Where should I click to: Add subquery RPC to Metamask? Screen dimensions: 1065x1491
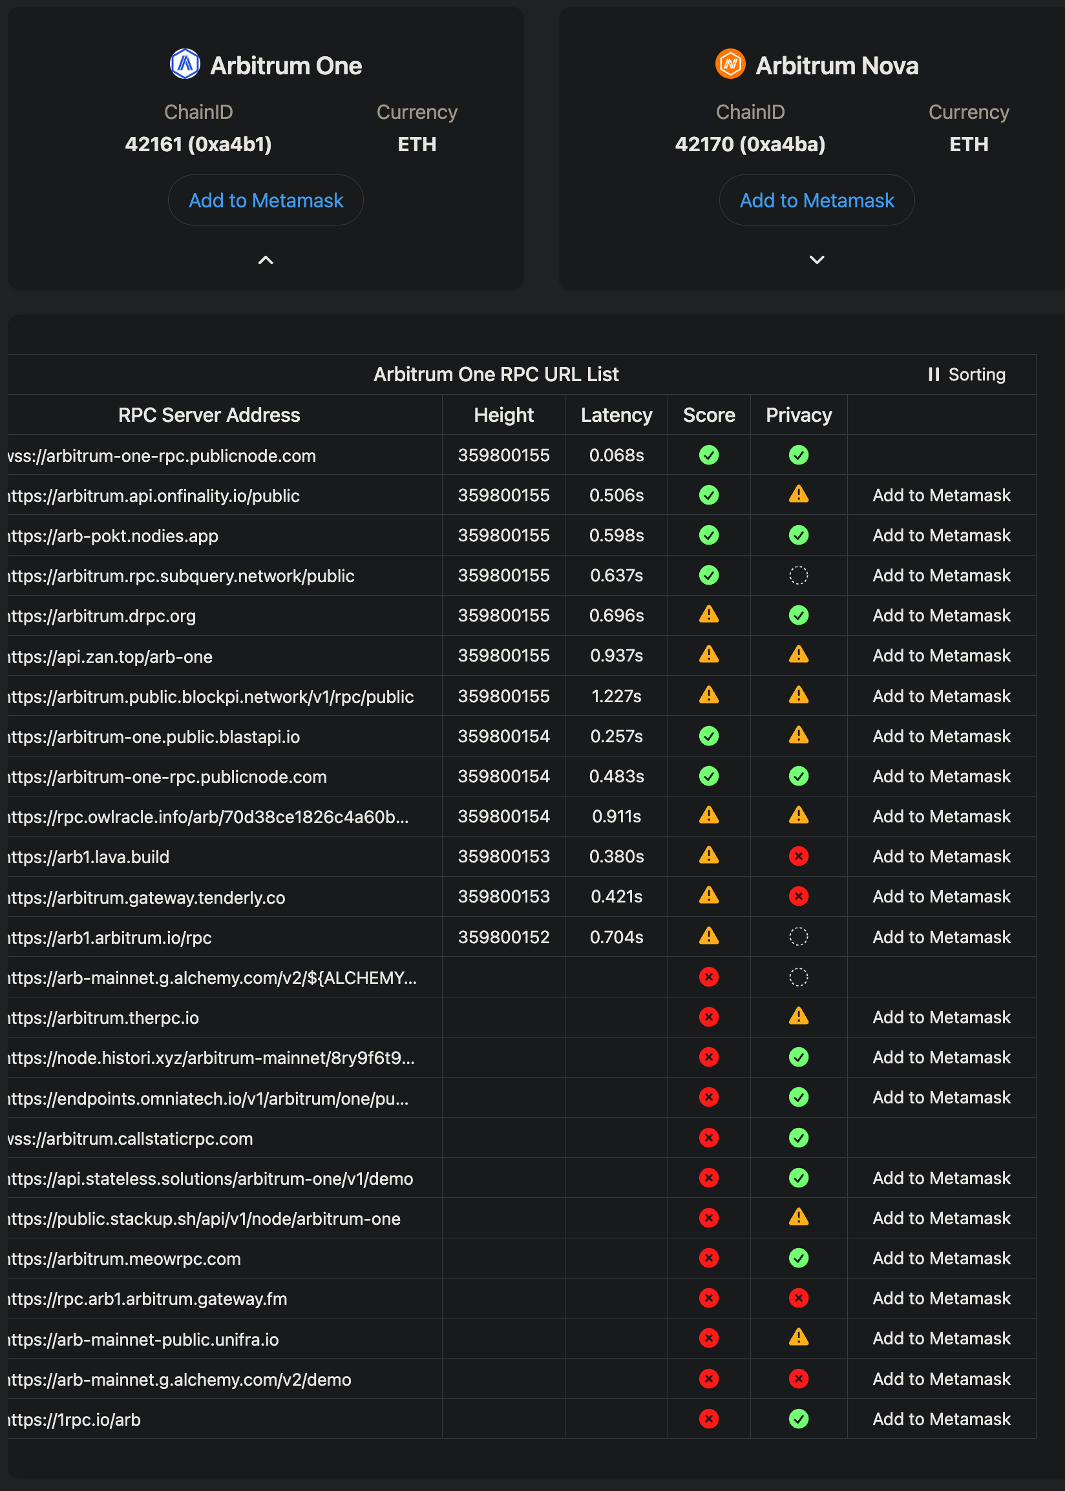(941, 576)
